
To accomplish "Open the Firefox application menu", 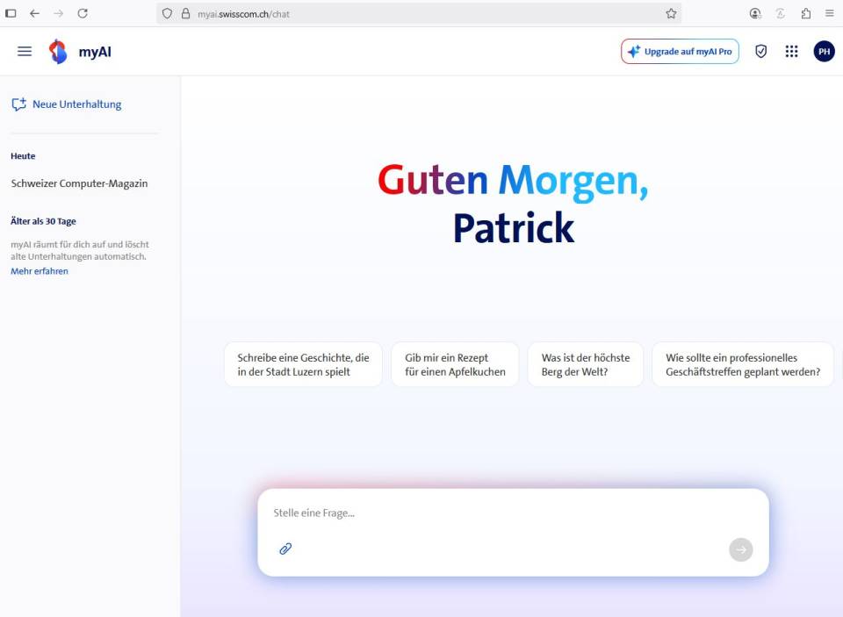I will coord(829,13).
